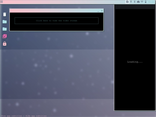Image resolution: width=156 pixels, height=117 pixels.
Task: Toggle the microphone tray icon
Action: tap(131, 2)
